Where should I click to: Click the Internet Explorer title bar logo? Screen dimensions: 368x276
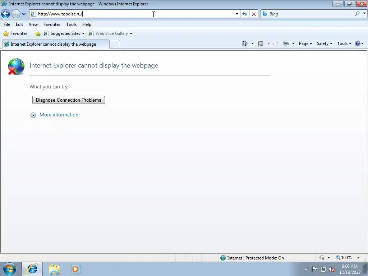[4, 4]
